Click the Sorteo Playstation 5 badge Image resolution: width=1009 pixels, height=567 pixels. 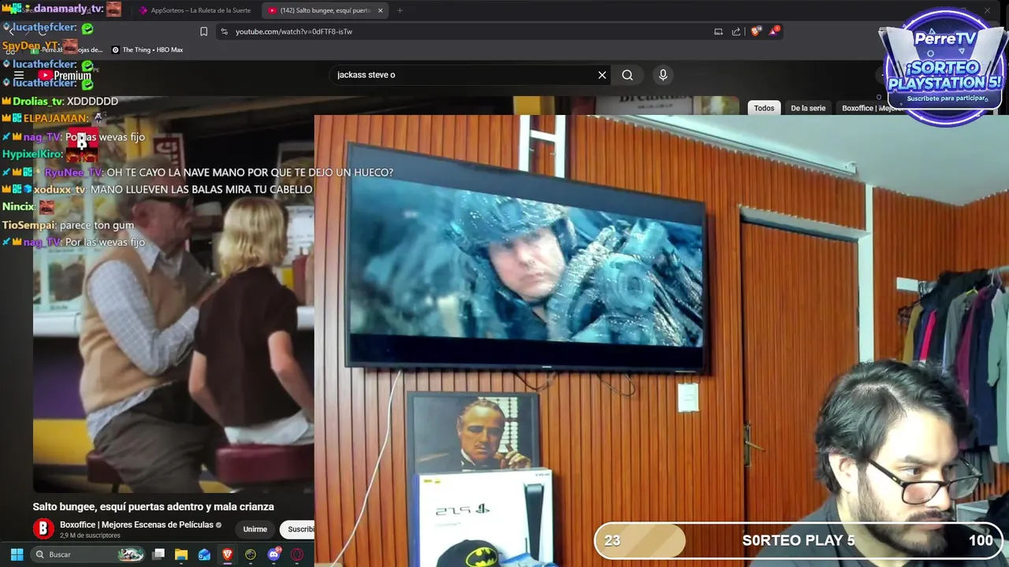coord(944,68)
